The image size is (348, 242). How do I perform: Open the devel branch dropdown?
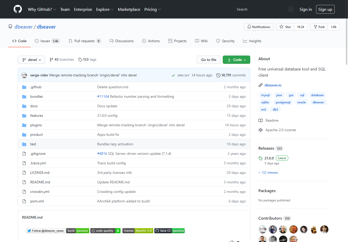pos(31,60)
